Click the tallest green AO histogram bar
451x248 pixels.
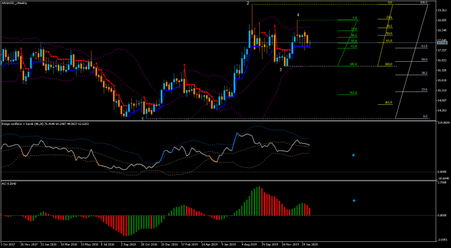click(259, 201)
